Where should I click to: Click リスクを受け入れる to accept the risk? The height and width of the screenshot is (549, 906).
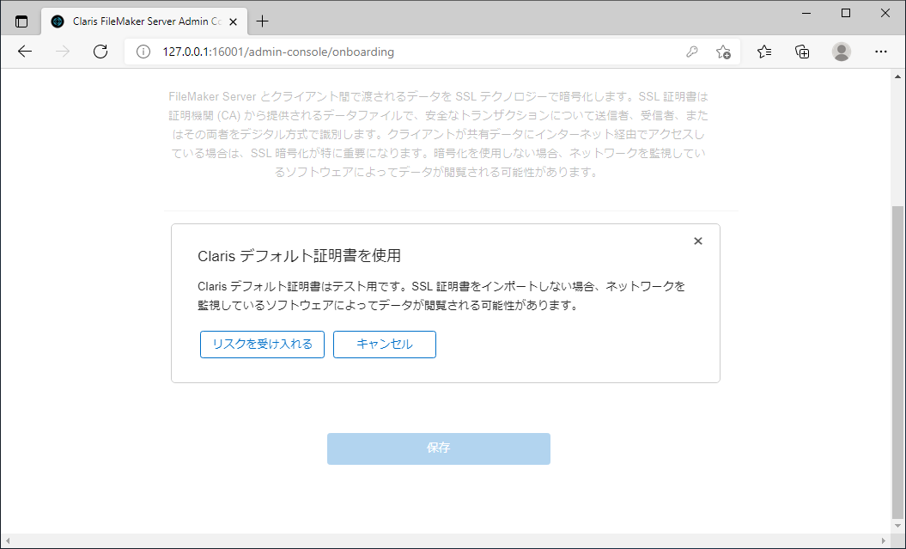[x=261, y=344]
